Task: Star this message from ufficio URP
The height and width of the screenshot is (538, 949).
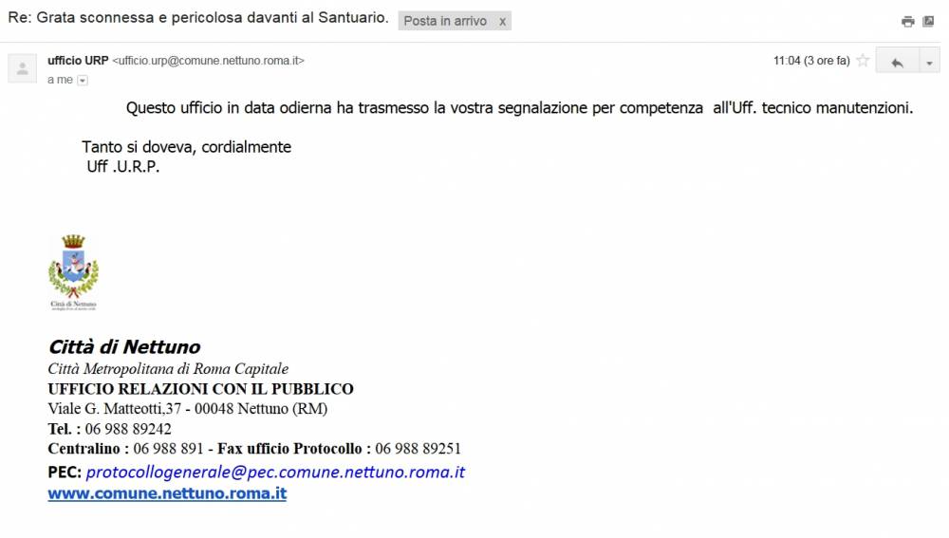Action: (x=863, y=61)
